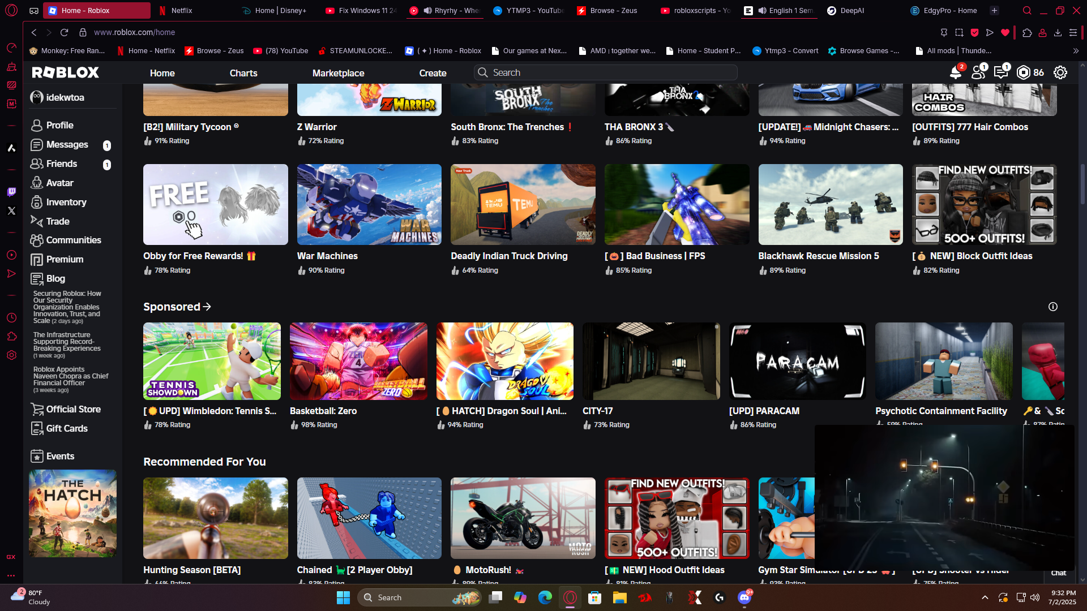Open The Hatch event banner
This screenshot has height=611, width=1087.
[x=72, y=514]
